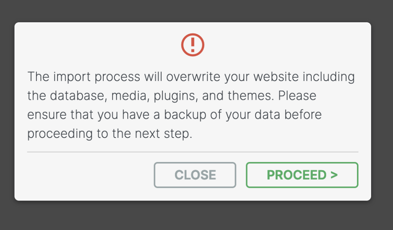Click the word "backup" in the message
This screenshot has width=393, height=230.
pos(185,115)
